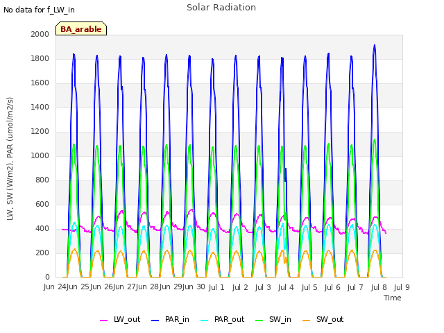444x333 pixels.
Task: Click the Jul 4 x-axis date label
Action: click(x=286, y=287)
